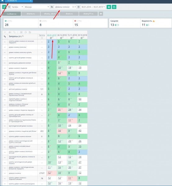Click the clock icon under 26.12.2018
The width and height of the screenshot is (172, 186).
[x=61, y=38]
